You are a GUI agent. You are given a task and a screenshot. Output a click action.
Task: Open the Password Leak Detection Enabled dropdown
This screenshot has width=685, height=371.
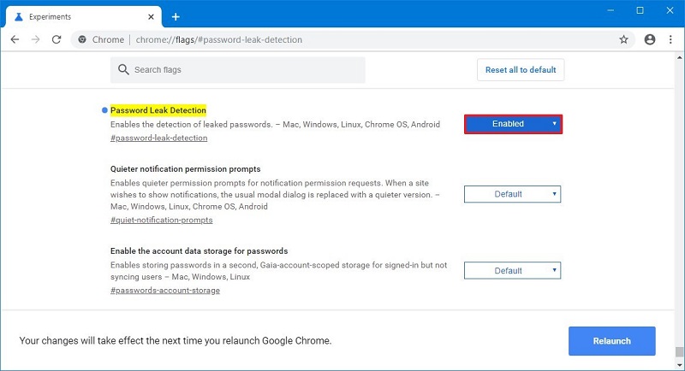[513, 124]
